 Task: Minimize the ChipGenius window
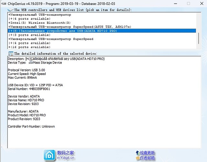(175, 4)
